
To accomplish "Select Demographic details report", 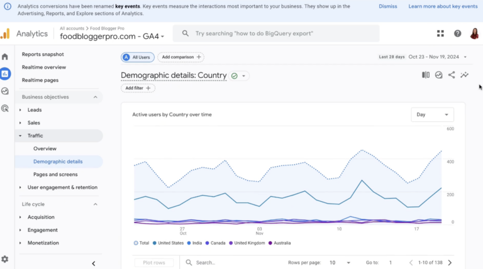I will pos(58,162).
